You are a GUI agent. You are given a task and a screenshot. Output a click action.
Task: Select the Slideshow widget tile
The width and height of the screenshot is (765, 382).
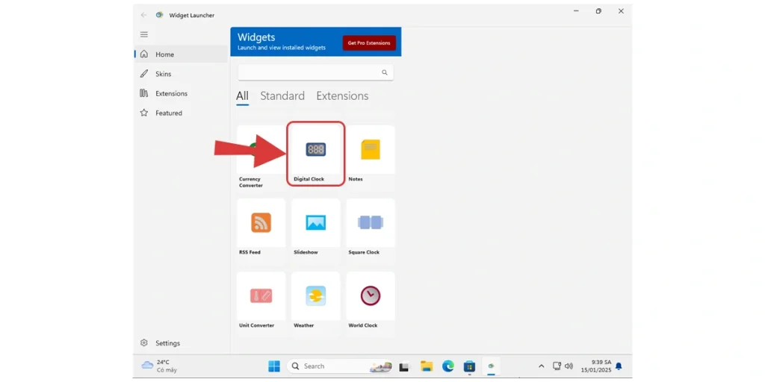pos(315,226)
